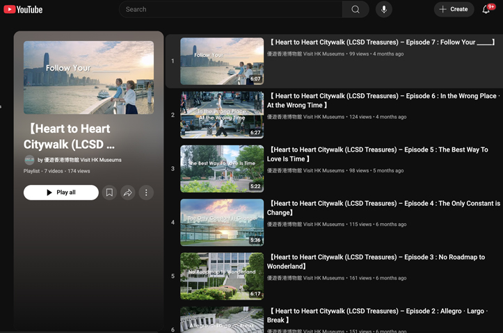This screenshot has height=333, width=503.
Task: Select 161 views 6 months ago text
Action: tap(378, 278)
